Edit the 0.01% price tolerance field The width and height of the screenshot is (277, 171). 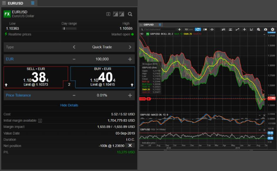tap(102, 95)
